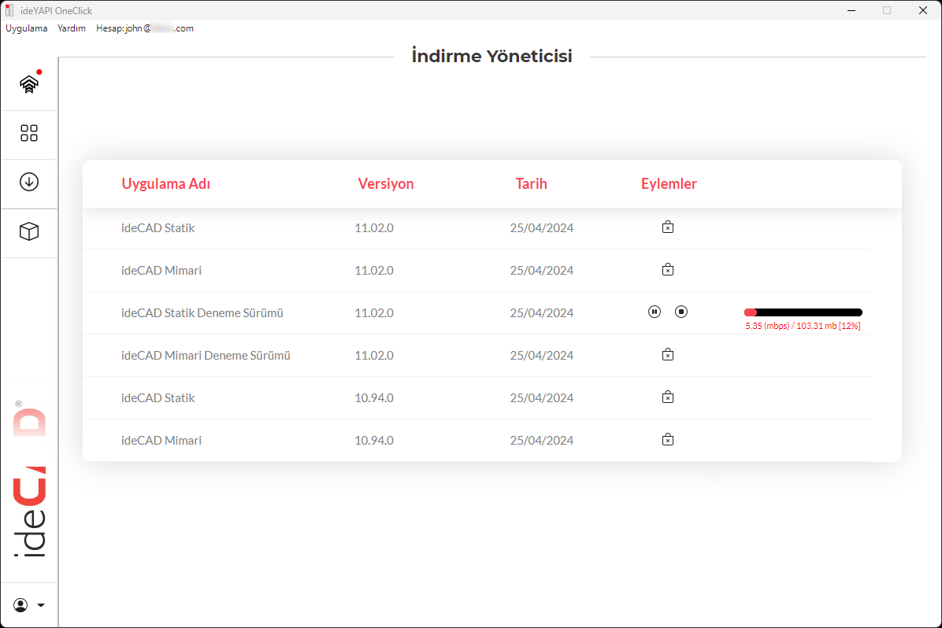
Task: Remove ideCAD Mimari Deneme Sürümü entry
Action: pyautogui.click(x=668, y=355)
